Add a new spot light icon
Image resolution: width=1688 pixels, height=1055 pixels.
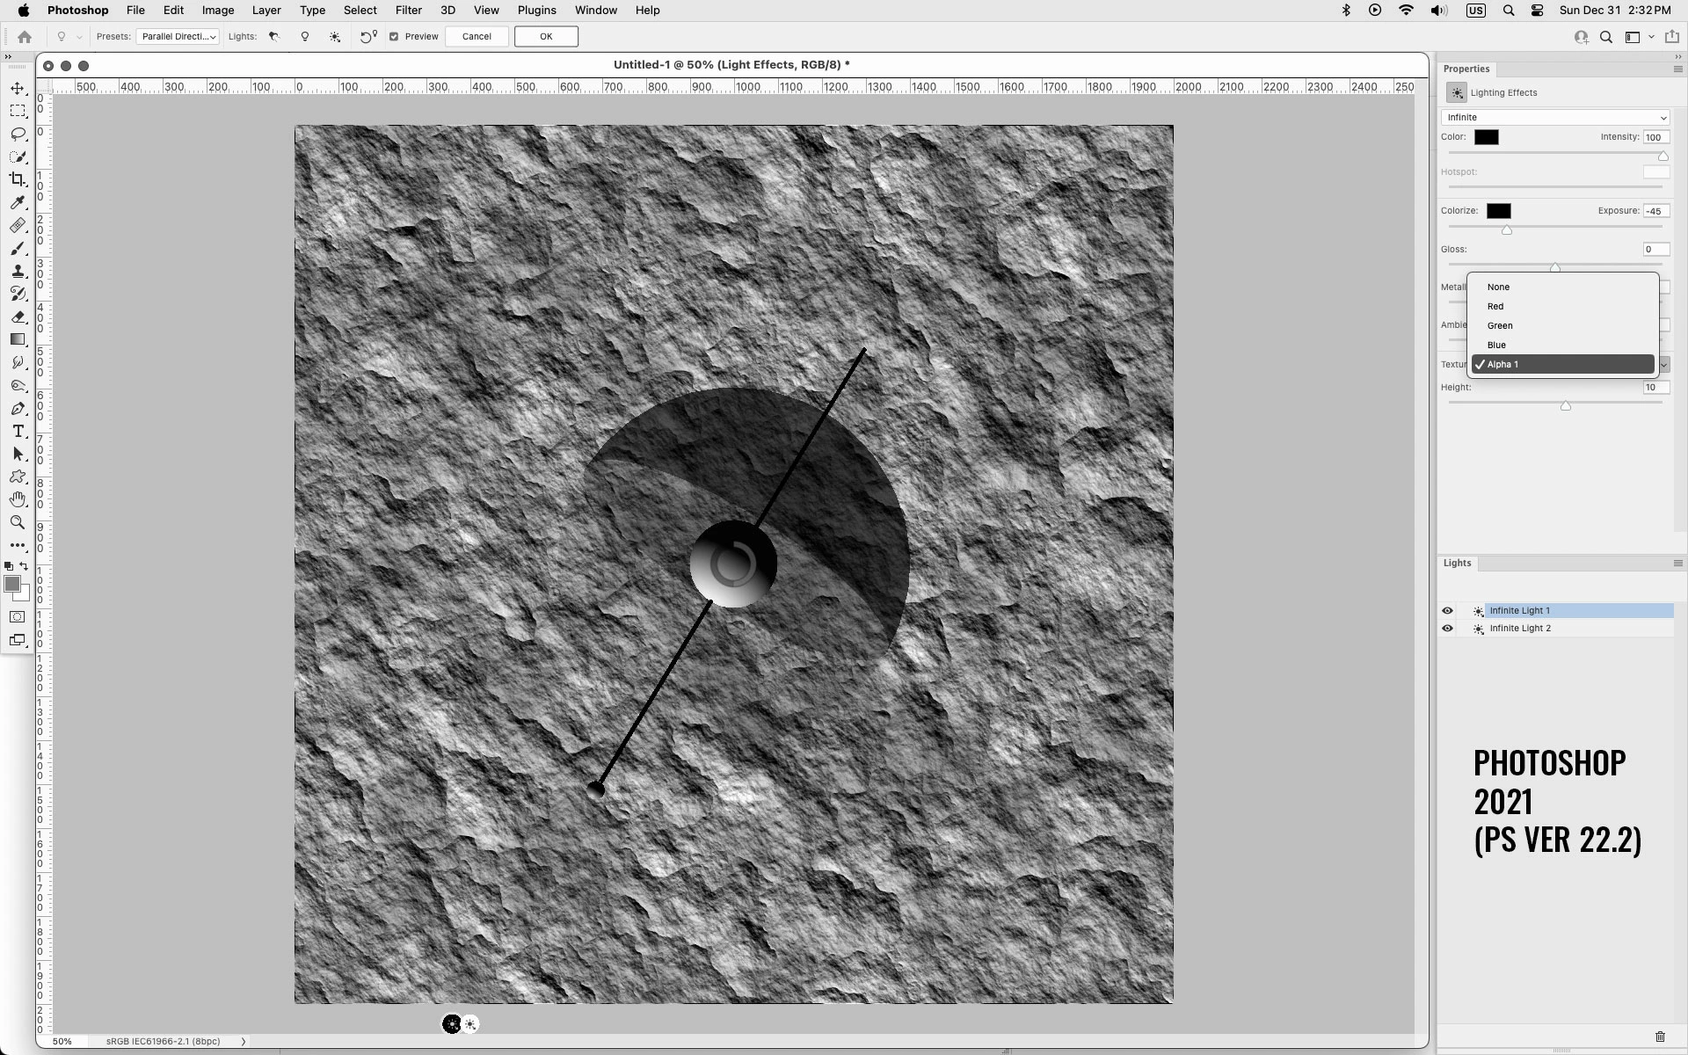click(274, 37)
